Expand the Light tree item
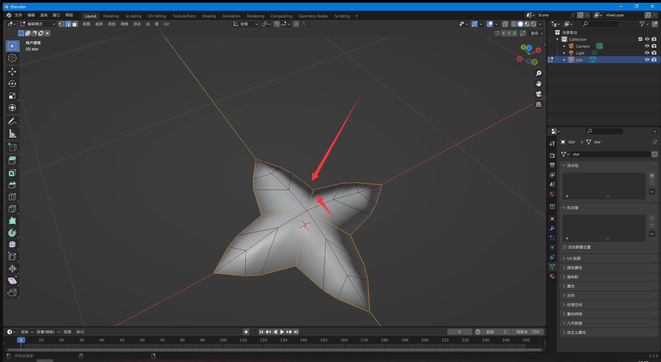The width and height of the screenshot is (661, 362). pyautogui.click(x=564, y=53)
